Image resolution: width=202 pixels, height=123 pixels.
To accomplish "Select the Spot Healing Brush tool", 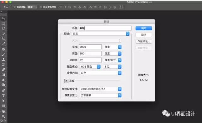I will 3,49.
